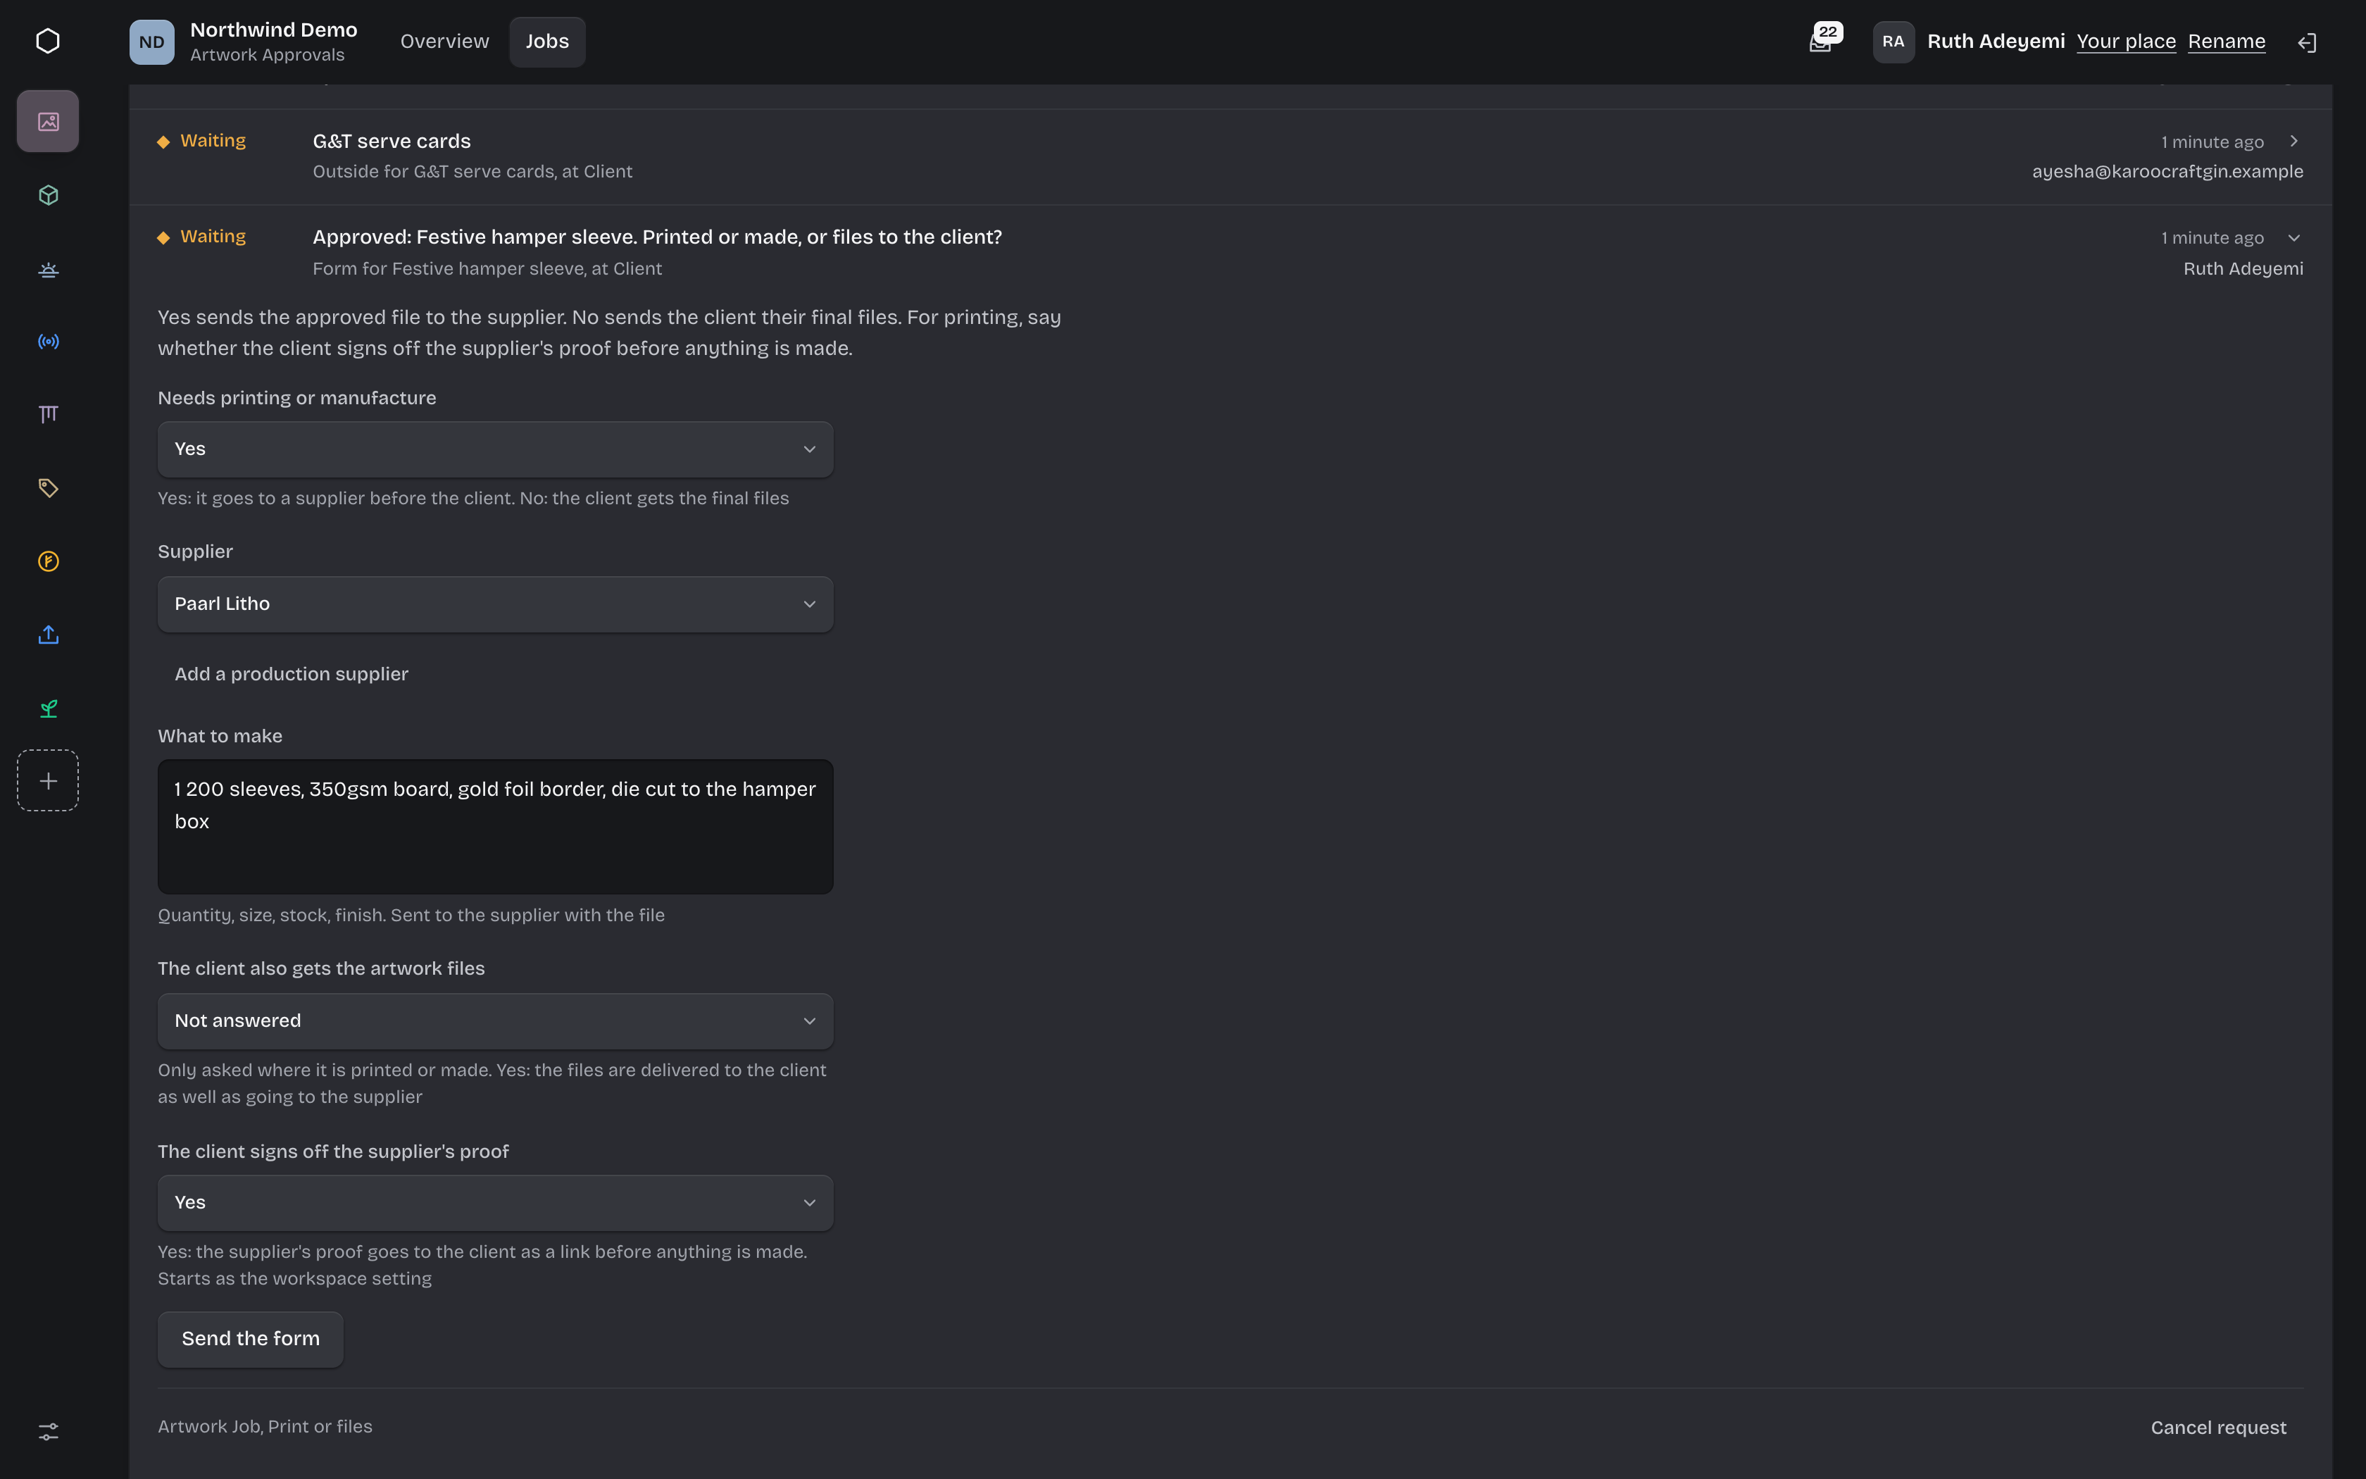
Task: Sign out using the exit icon
Action: click(x=2306, y=42)
